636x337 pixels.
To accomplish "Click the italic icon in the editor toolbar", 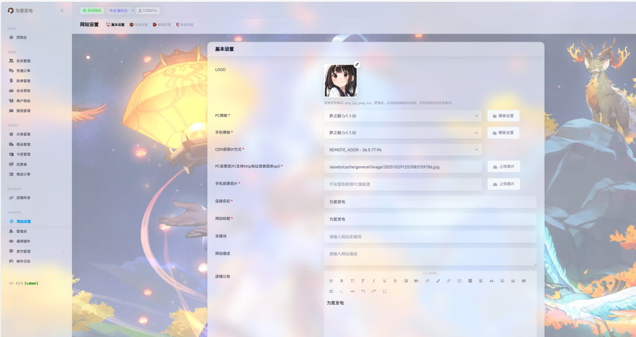I will click(x=373, y=281).
